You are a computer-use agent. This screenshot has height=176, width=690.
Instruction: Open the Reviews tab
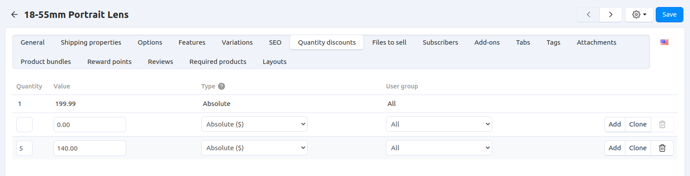pyautogui.click(x=160, y=62)
